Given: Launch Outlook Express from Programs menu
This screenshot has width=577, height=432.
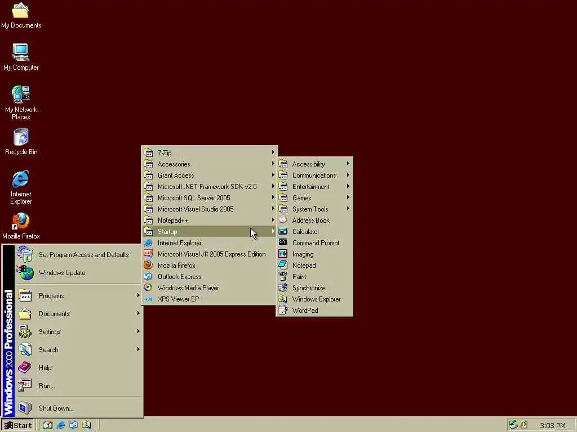Looking at the screenshot, I should coord(210,277).
